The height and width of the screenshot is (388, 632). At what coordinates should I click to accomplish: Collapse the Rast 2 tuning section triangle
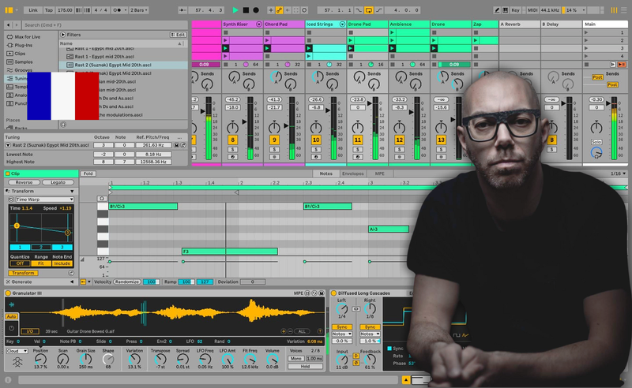pos(8,145)
